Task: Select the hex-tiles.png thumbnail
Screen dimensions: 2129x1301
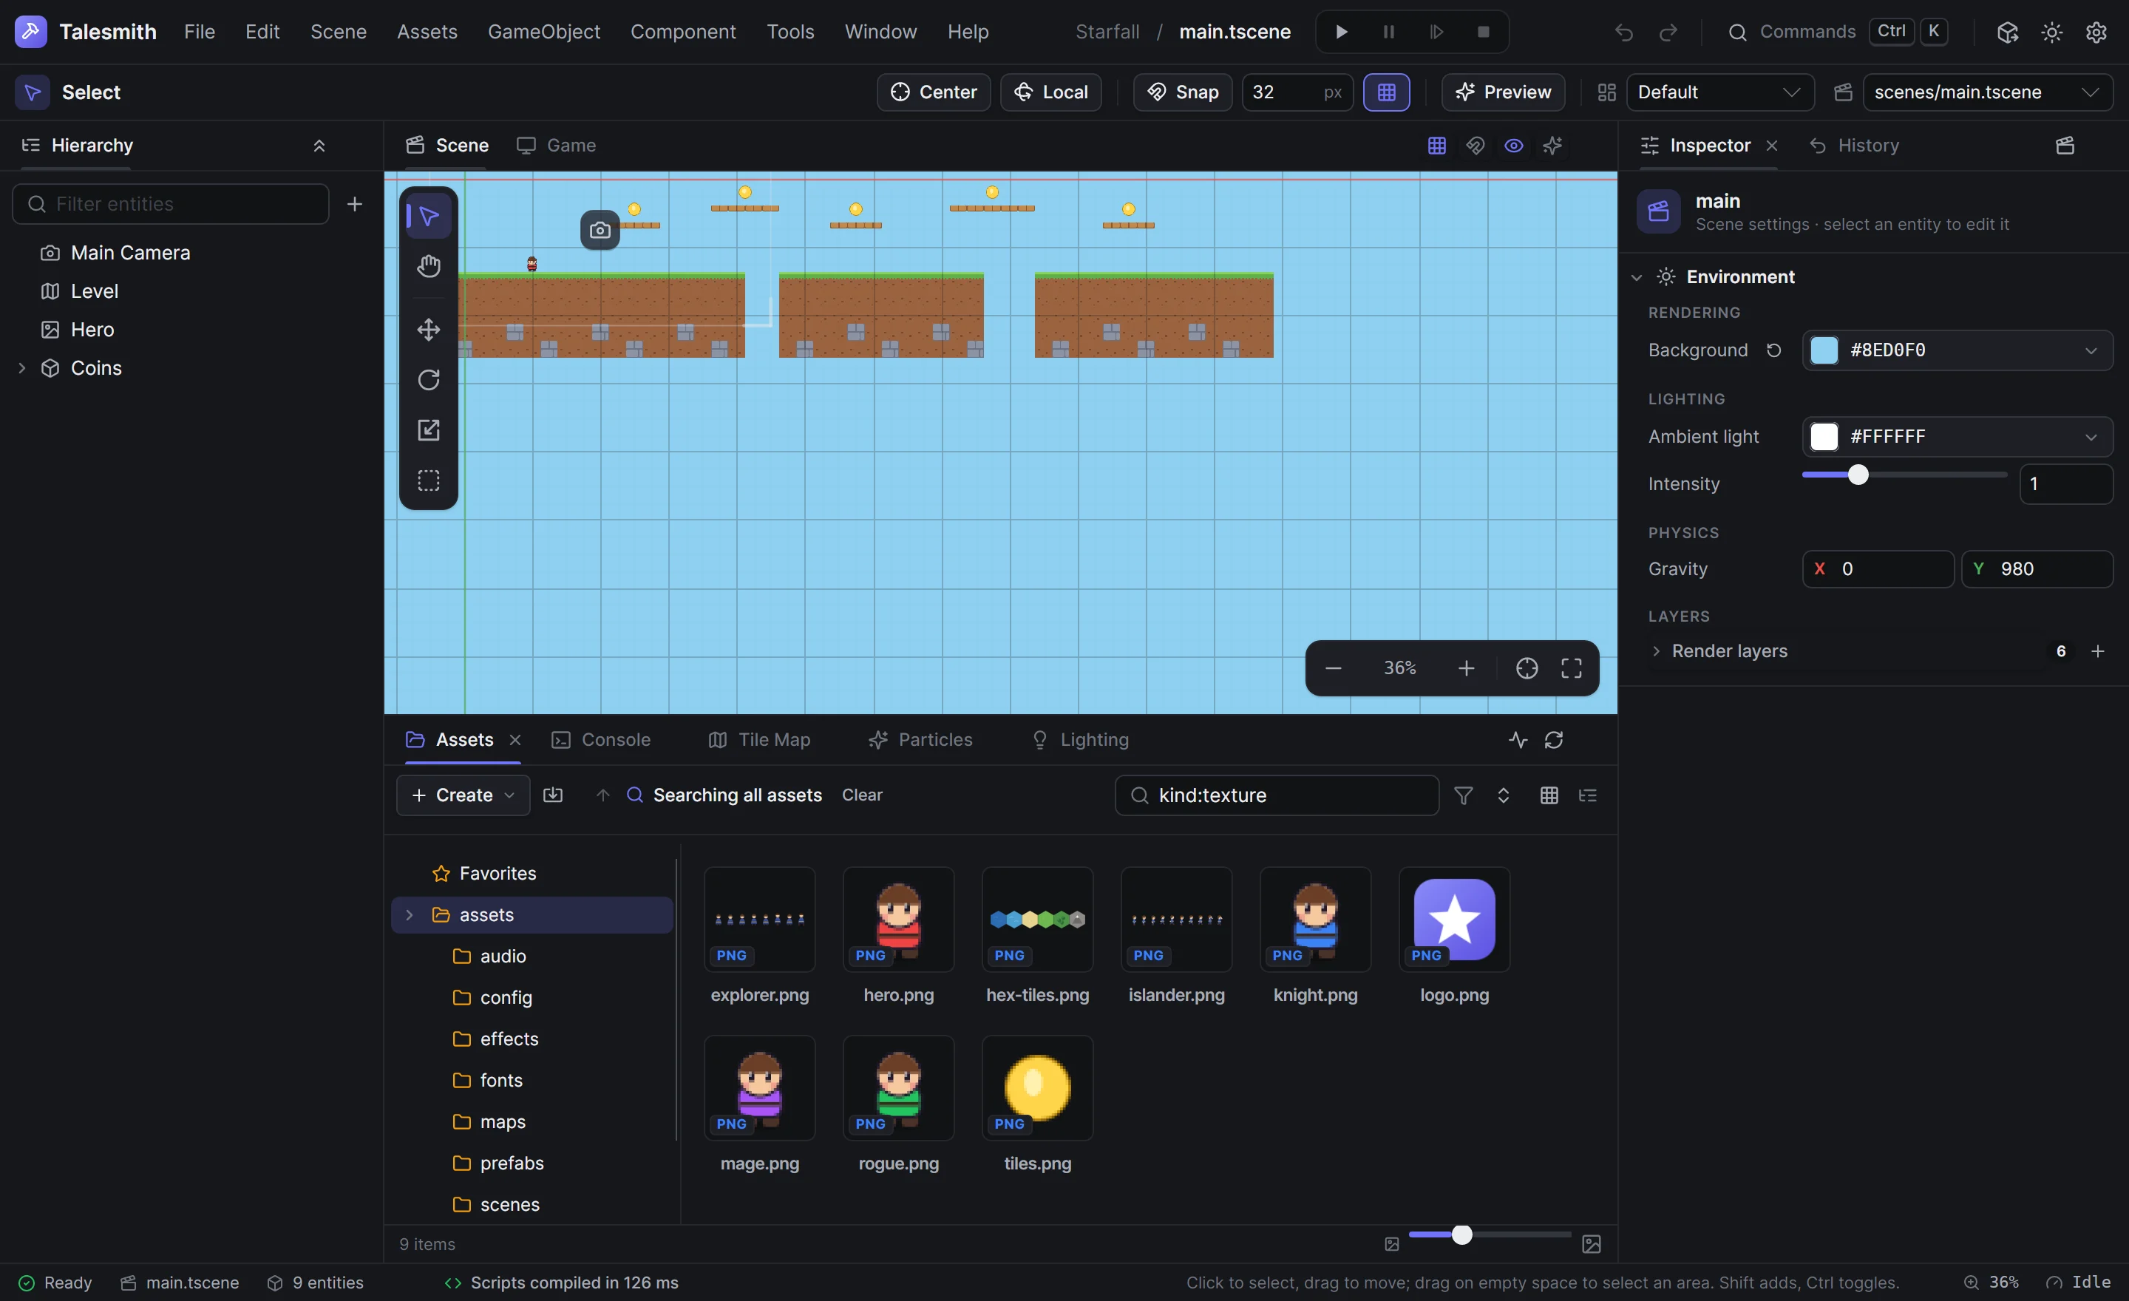Action: pos(1037,919)
